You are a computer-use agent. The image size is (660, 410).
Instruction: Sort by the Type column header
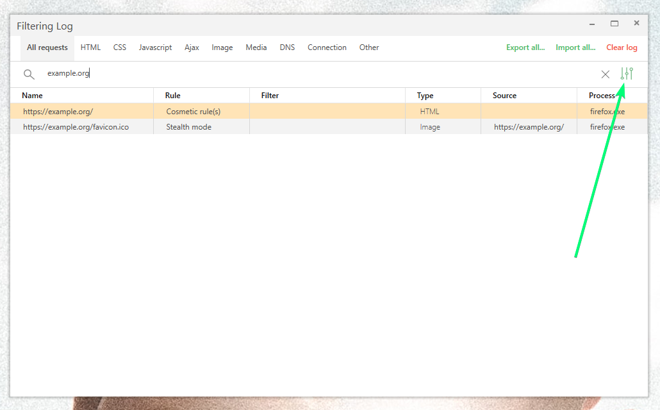(x=425, y=95)
